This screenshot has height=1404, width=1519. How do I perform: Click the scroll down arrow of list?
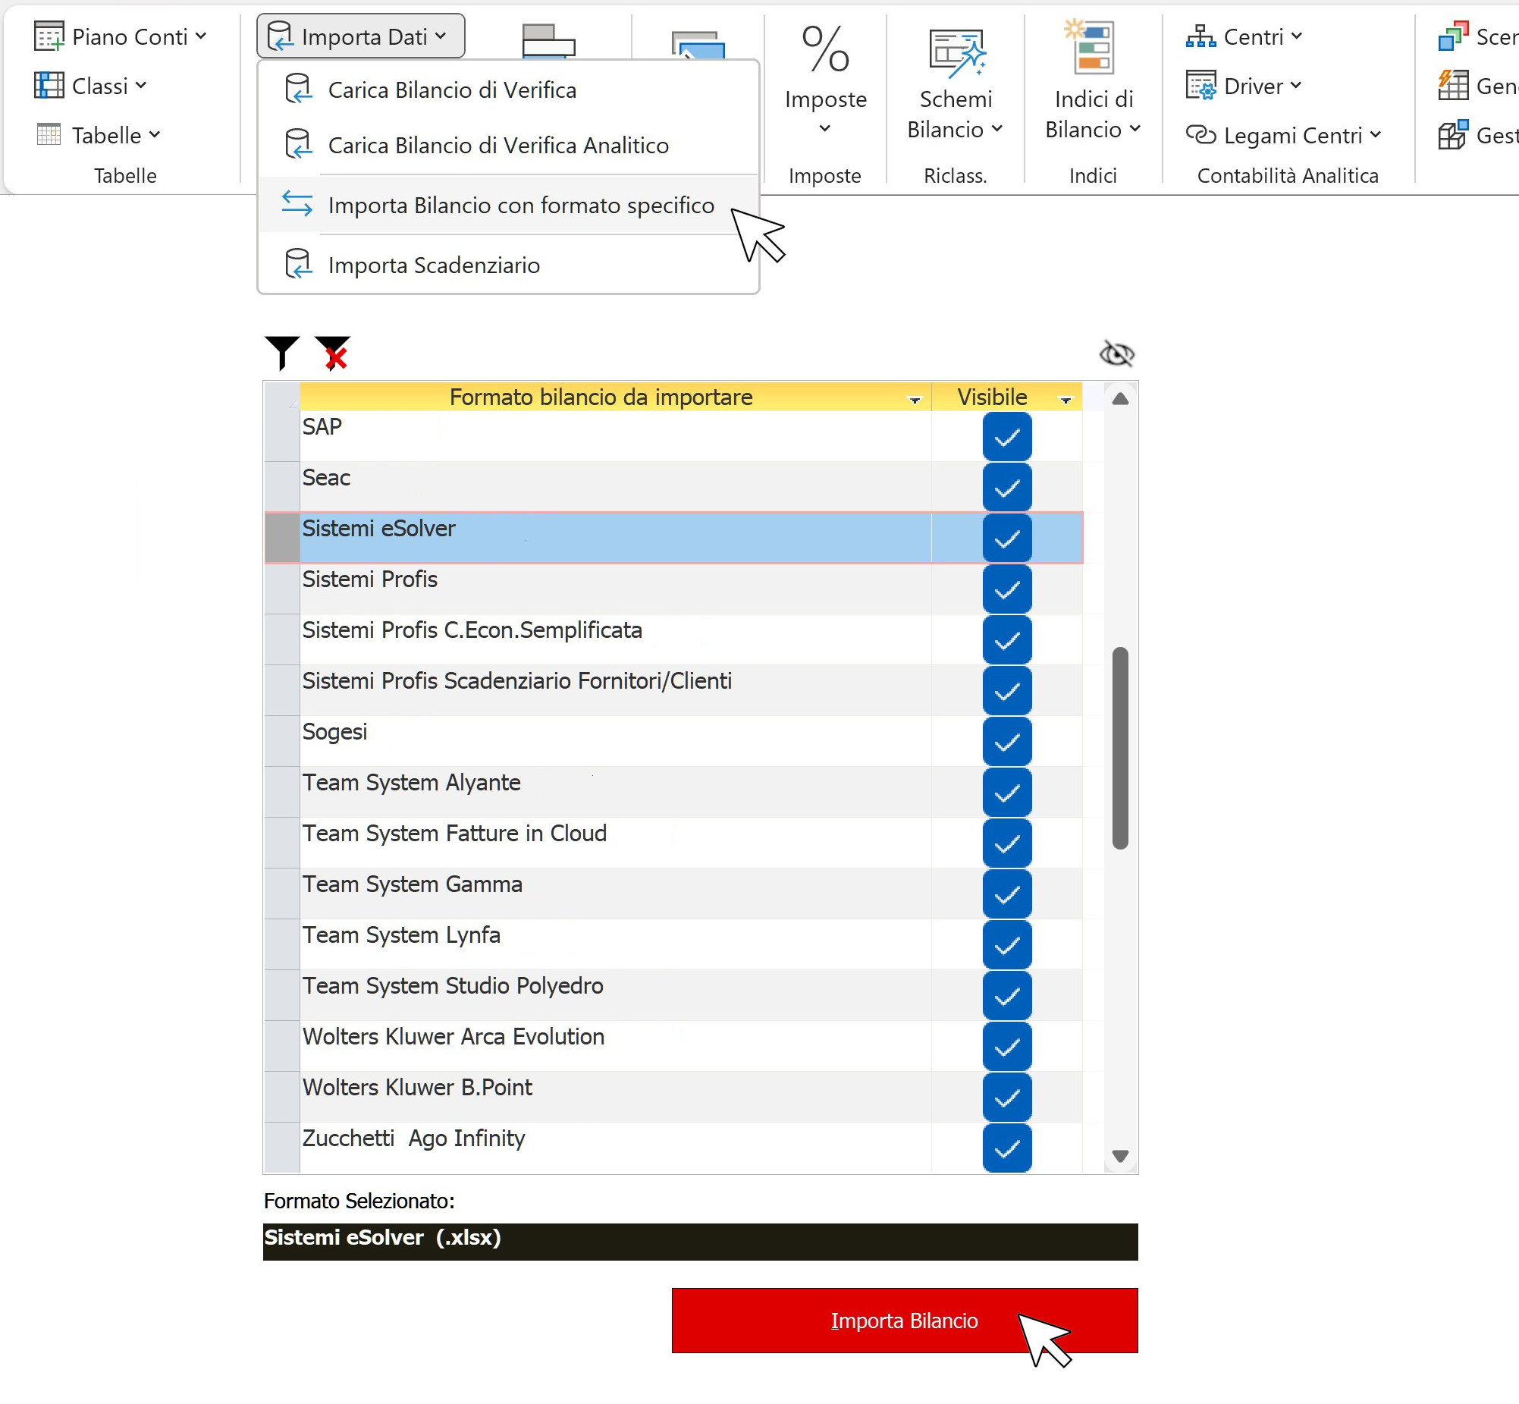coord(1119,1155)
